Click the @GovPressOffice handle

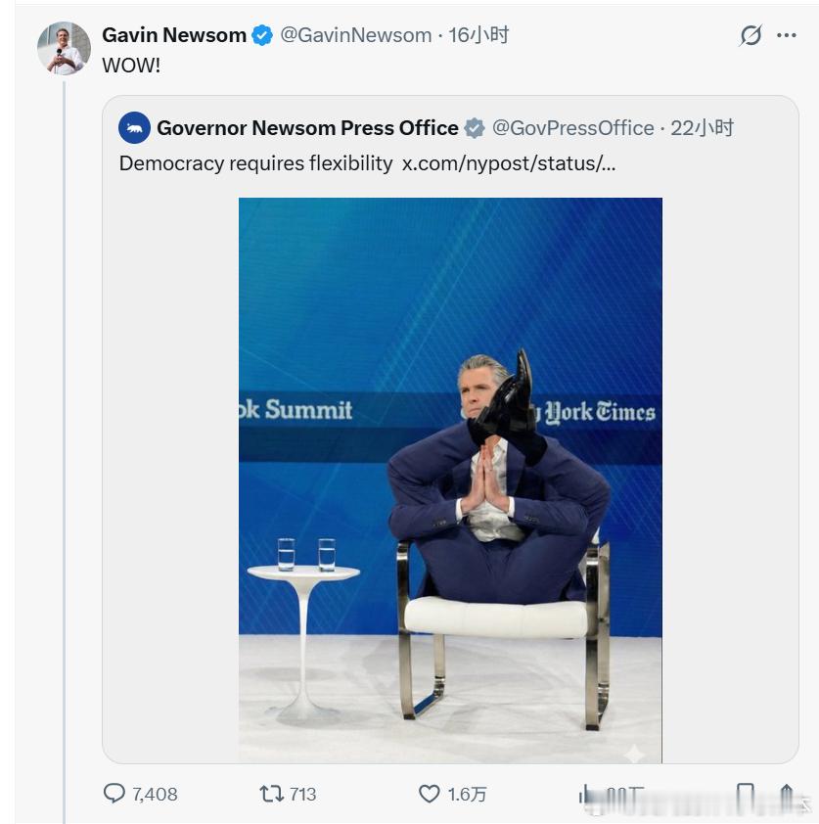(x=572, y=128)
